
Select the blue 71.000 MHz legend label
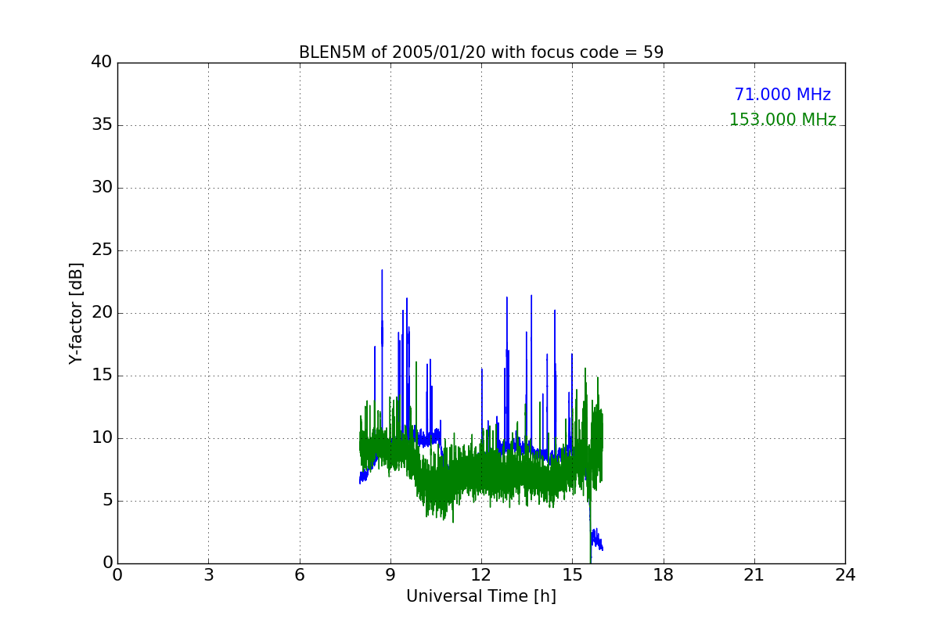point(782,95)
